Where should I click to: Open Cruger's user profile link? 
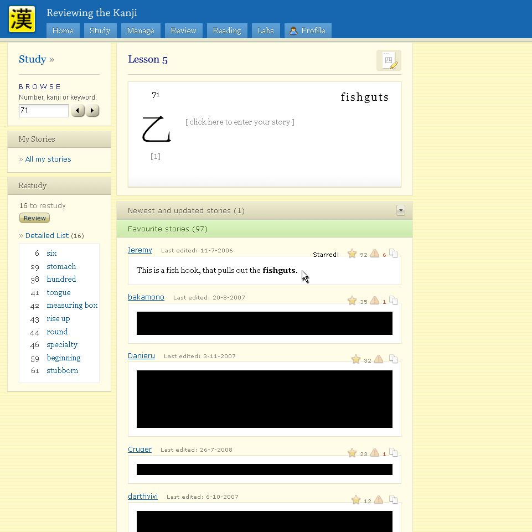pos(140,449)
